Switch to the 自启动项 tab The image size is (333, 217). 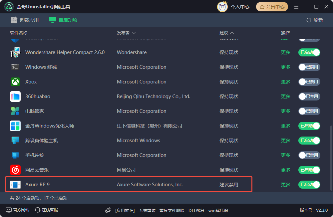pos(63,20)
